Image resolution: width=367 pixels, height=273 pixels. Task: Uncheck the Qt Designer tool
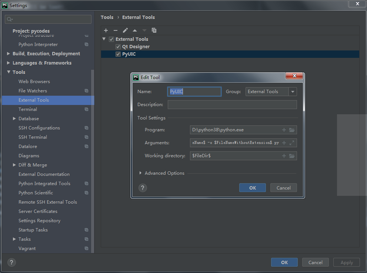[117, 46]
